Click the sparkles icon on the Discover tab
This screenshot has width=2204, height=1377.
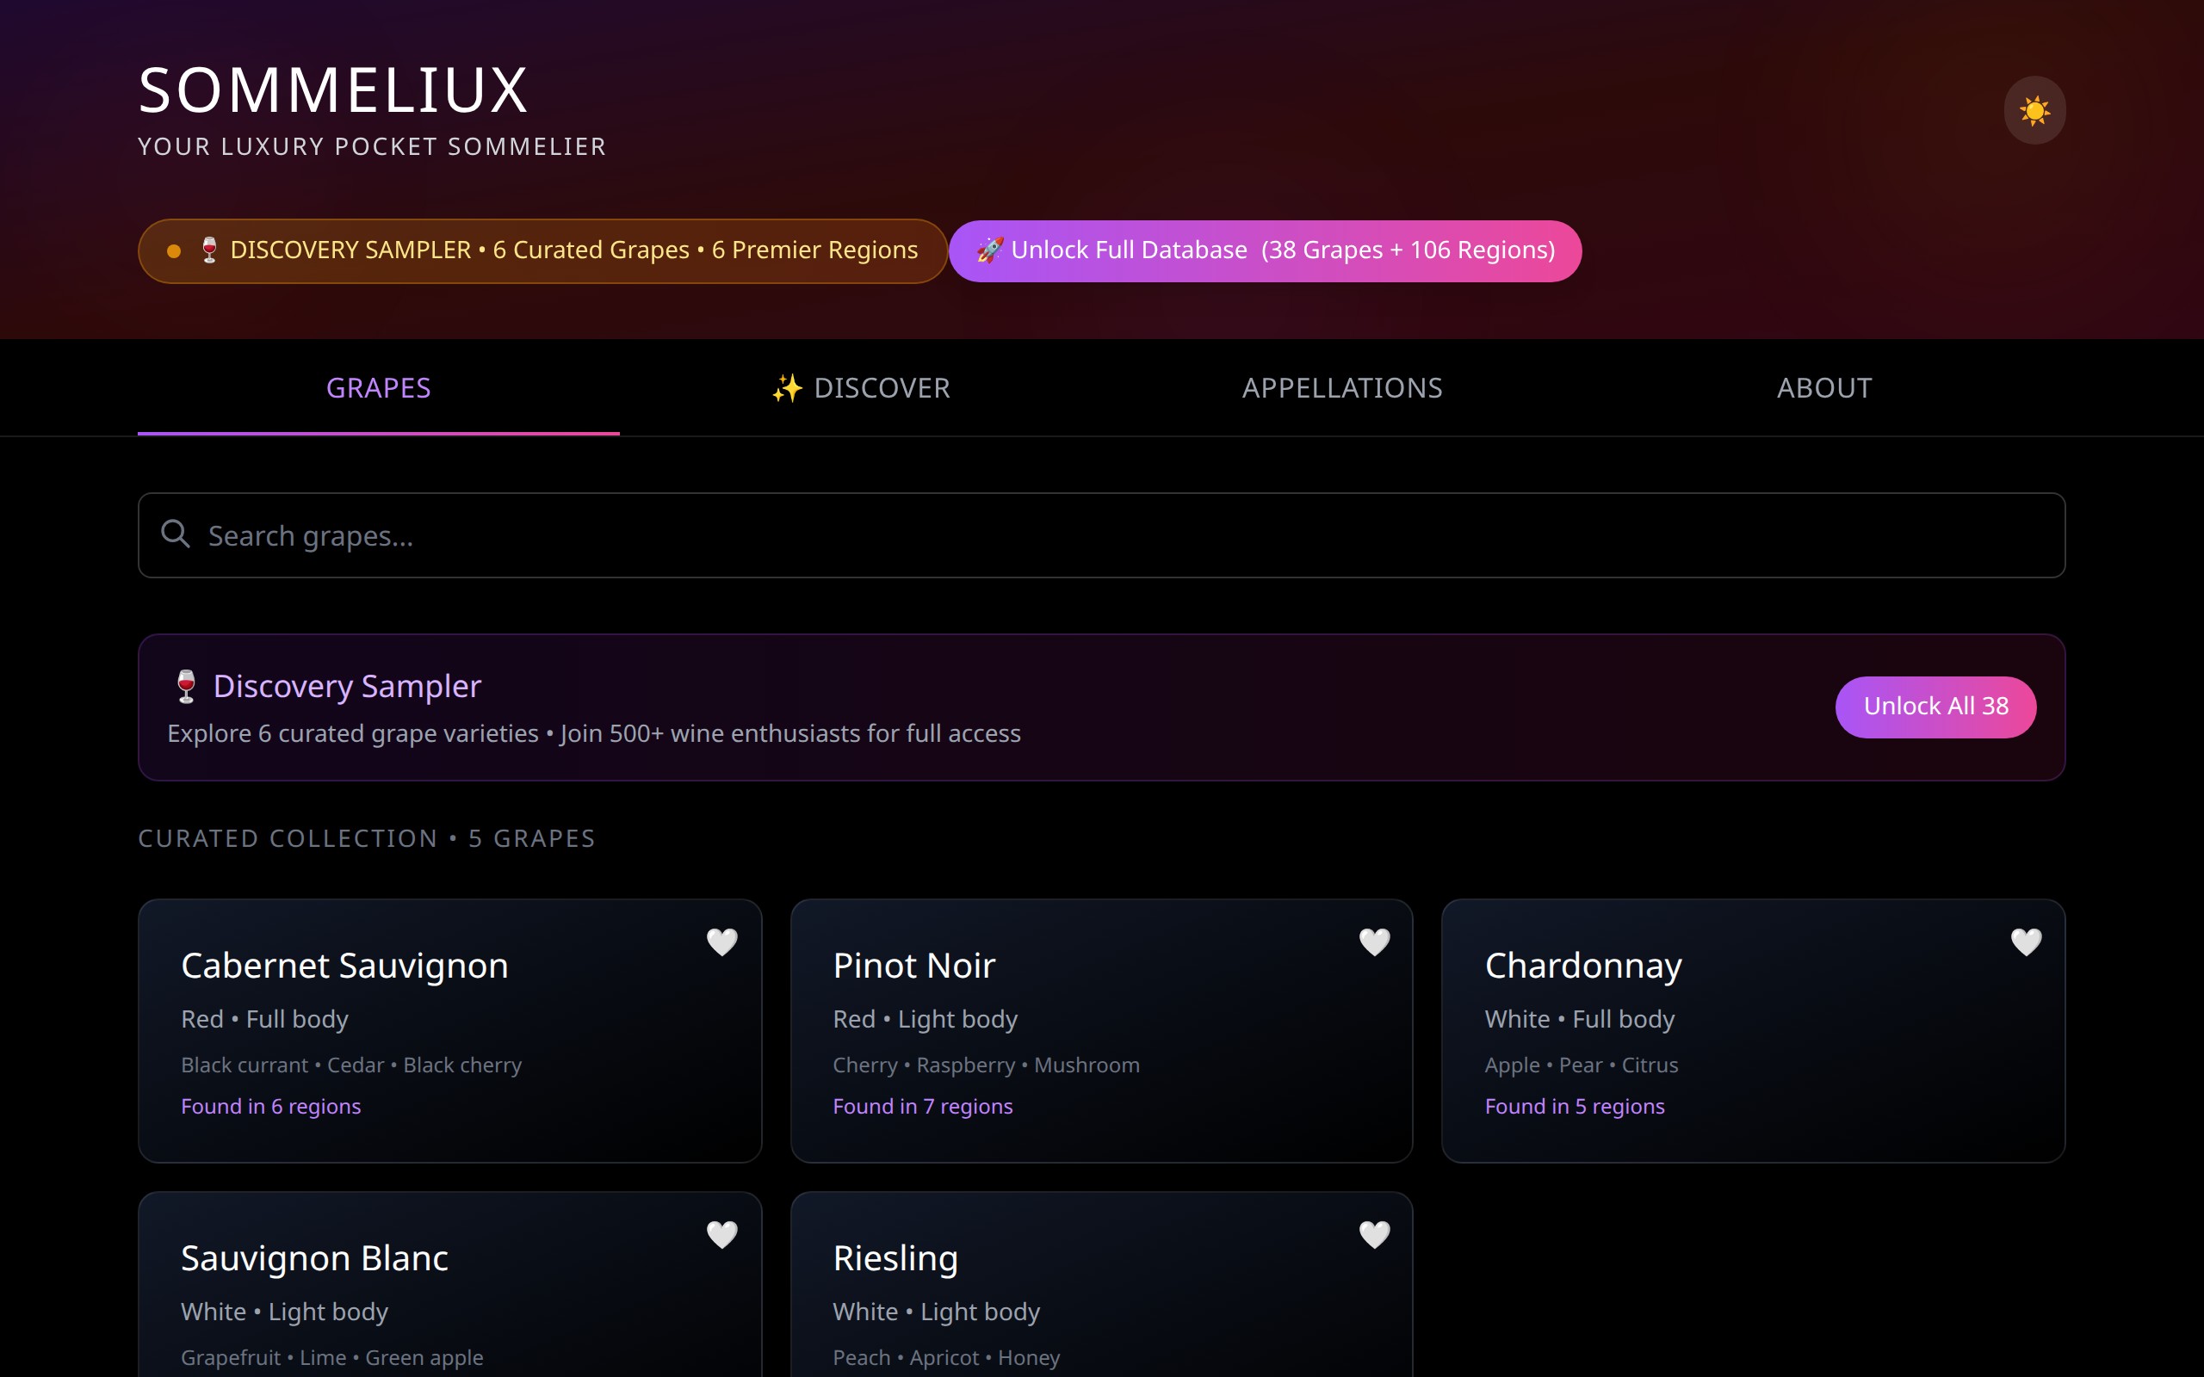point(788,388)
